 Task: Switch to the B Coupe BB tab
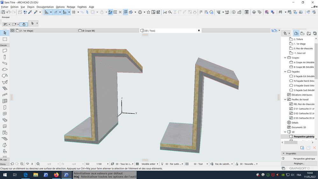click(x=88, y=31)
